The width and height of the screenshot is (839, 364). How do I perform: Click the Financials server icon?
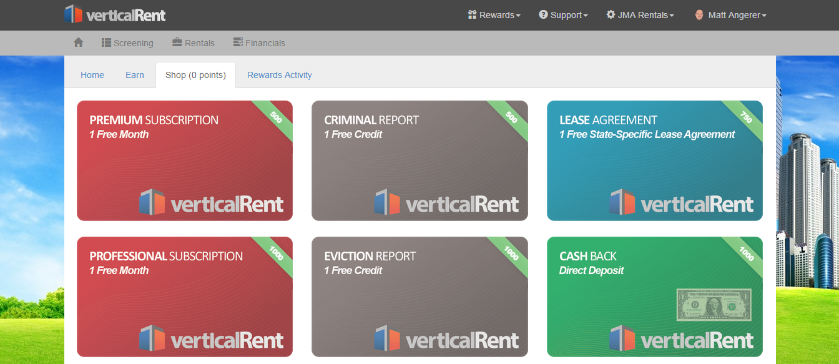(238, 42)
